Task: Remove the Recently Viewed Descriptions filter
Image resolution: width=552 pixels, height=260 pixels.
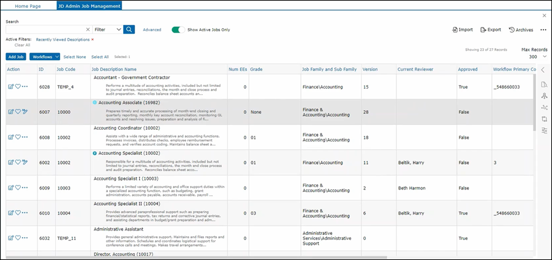Action: tap(93, 39)
